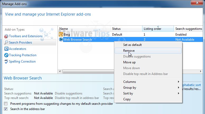The height and width of the screenshot is (114, 205).
Task: Click the alphabetic sort link
Action: point(192,85)
